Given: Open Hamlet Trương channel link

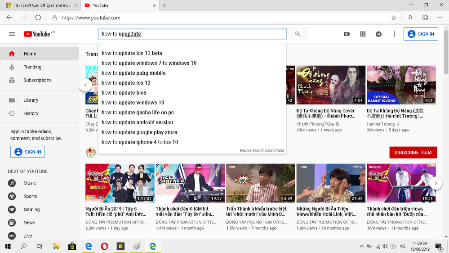Looking at the screenshot, I should [x=381, y=124].
